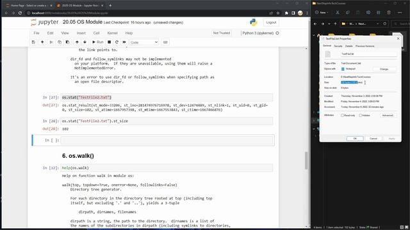Confirm Properties dialog with OK
Viewport: 410px width, 230px height.
tap(355, 139)
